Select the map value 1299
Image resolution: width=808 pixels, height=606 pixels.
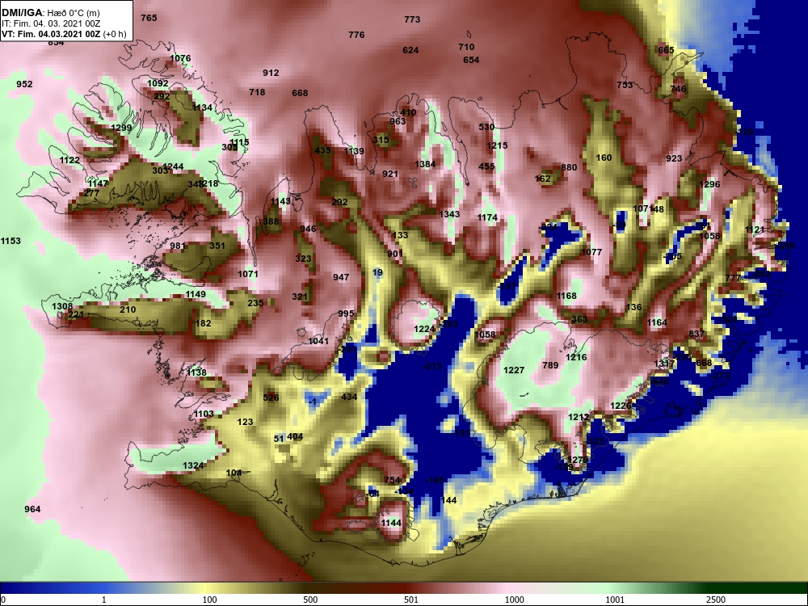click(x=122, y=128)
